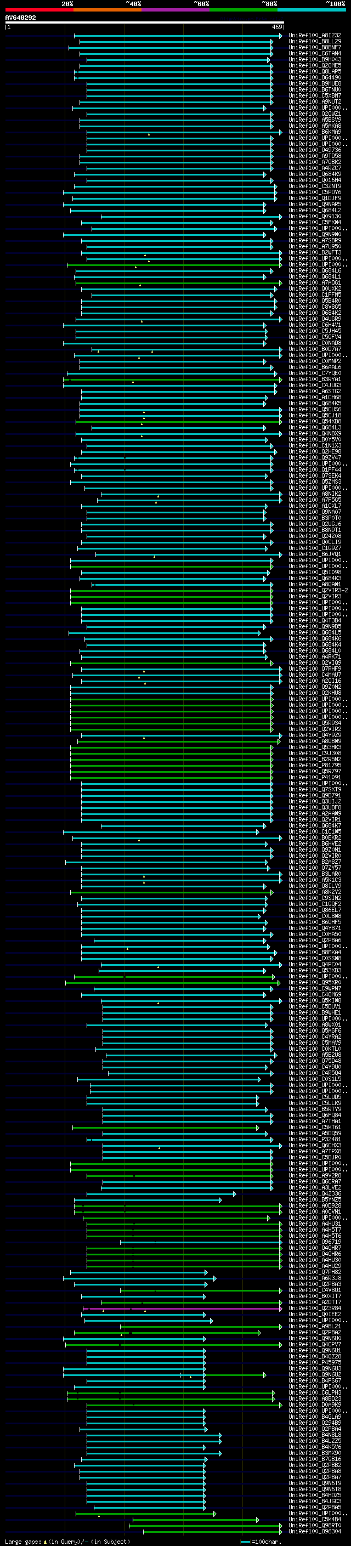
Task: Select the UniRef100_P41091 label
Action: pyautogui.click(x=315, y=777)
